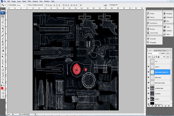Switch to the Paths tab
Screen dimensions: 174x116
160,50
